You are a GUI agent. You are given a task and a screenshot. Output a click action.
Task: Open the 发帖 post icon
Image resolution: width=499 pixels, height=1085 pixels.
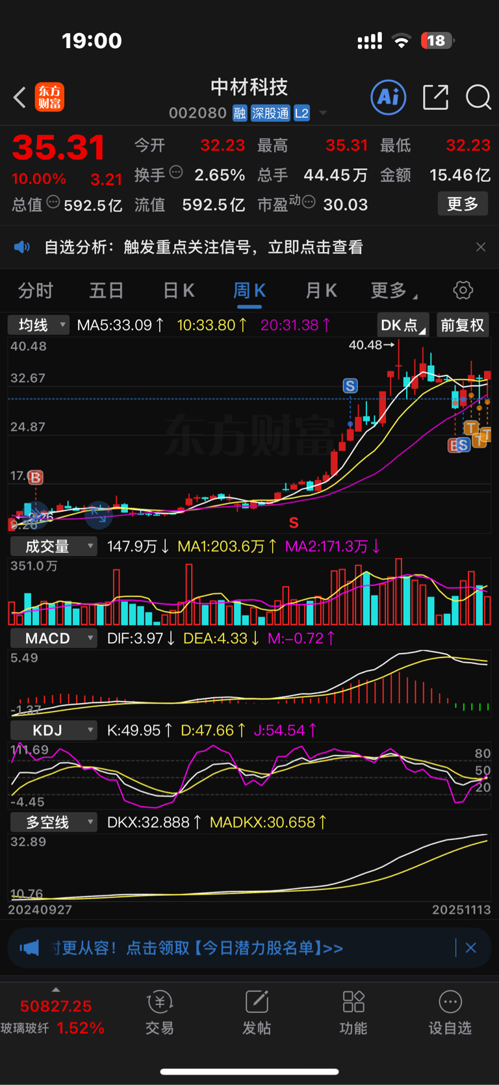257,1002
